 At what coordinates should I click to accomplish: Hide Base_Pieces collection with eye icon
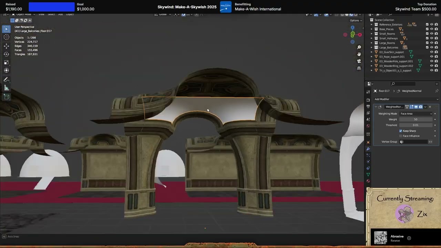(431, 29)
